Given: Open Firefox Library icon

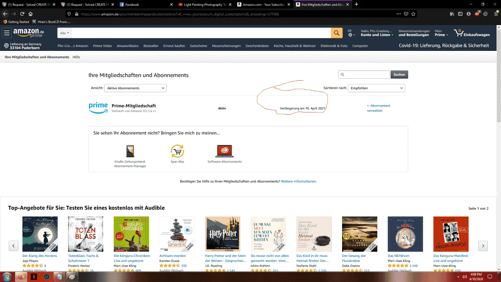Looking at the screenshot, I should coord(452,14).
